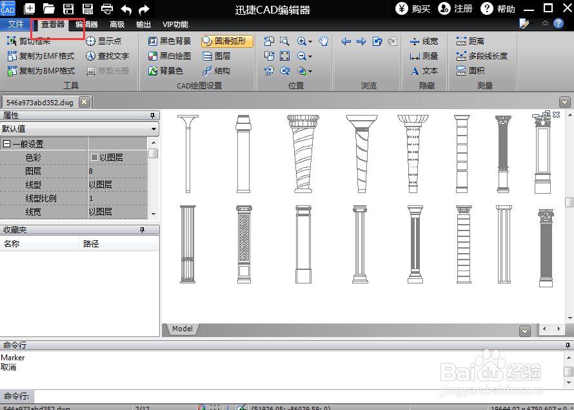Screen dimensions: 574x410
Task: Select the 面积 measure tool
Action: point(470,71)
